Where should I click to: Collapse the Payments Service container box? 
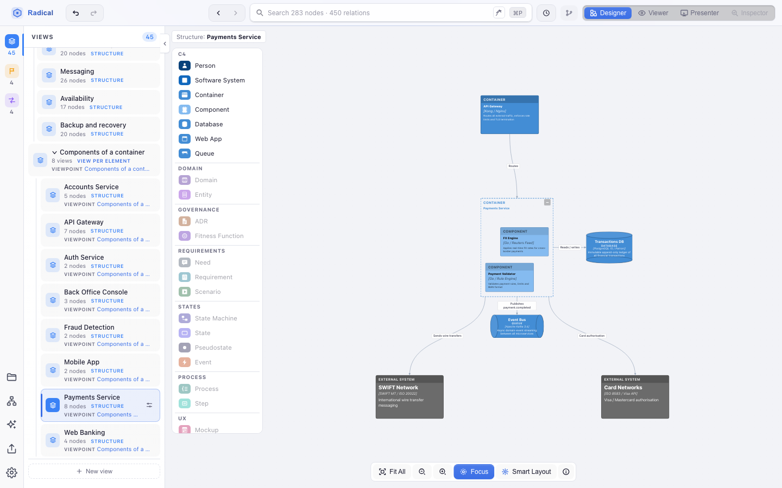point(547,202)
